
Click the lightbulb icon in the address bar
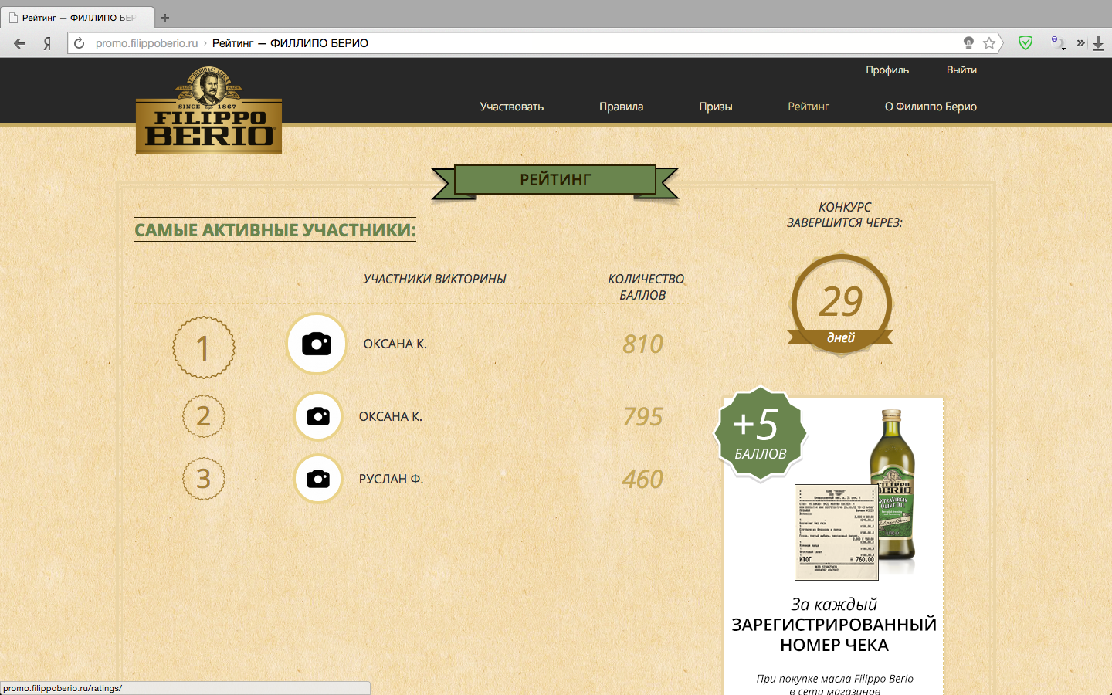[968, 43]
